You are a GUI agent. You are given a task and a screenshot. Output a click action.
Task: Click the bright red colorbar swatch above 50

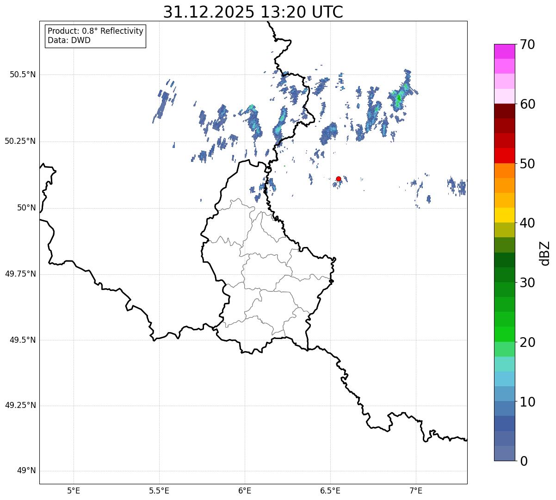504,156
